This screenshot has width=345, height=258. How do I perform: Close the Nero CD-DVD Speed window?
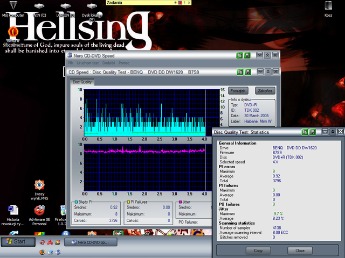275,55
